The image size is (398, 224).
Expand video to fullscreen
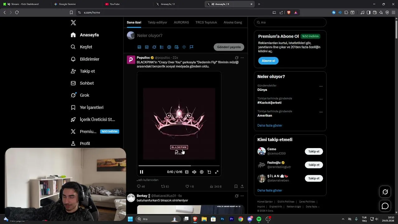coord(217,172)
